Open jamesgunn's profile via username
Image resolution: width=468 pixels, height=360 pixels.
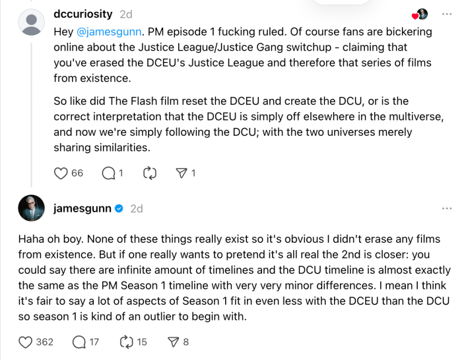[82, 208]
